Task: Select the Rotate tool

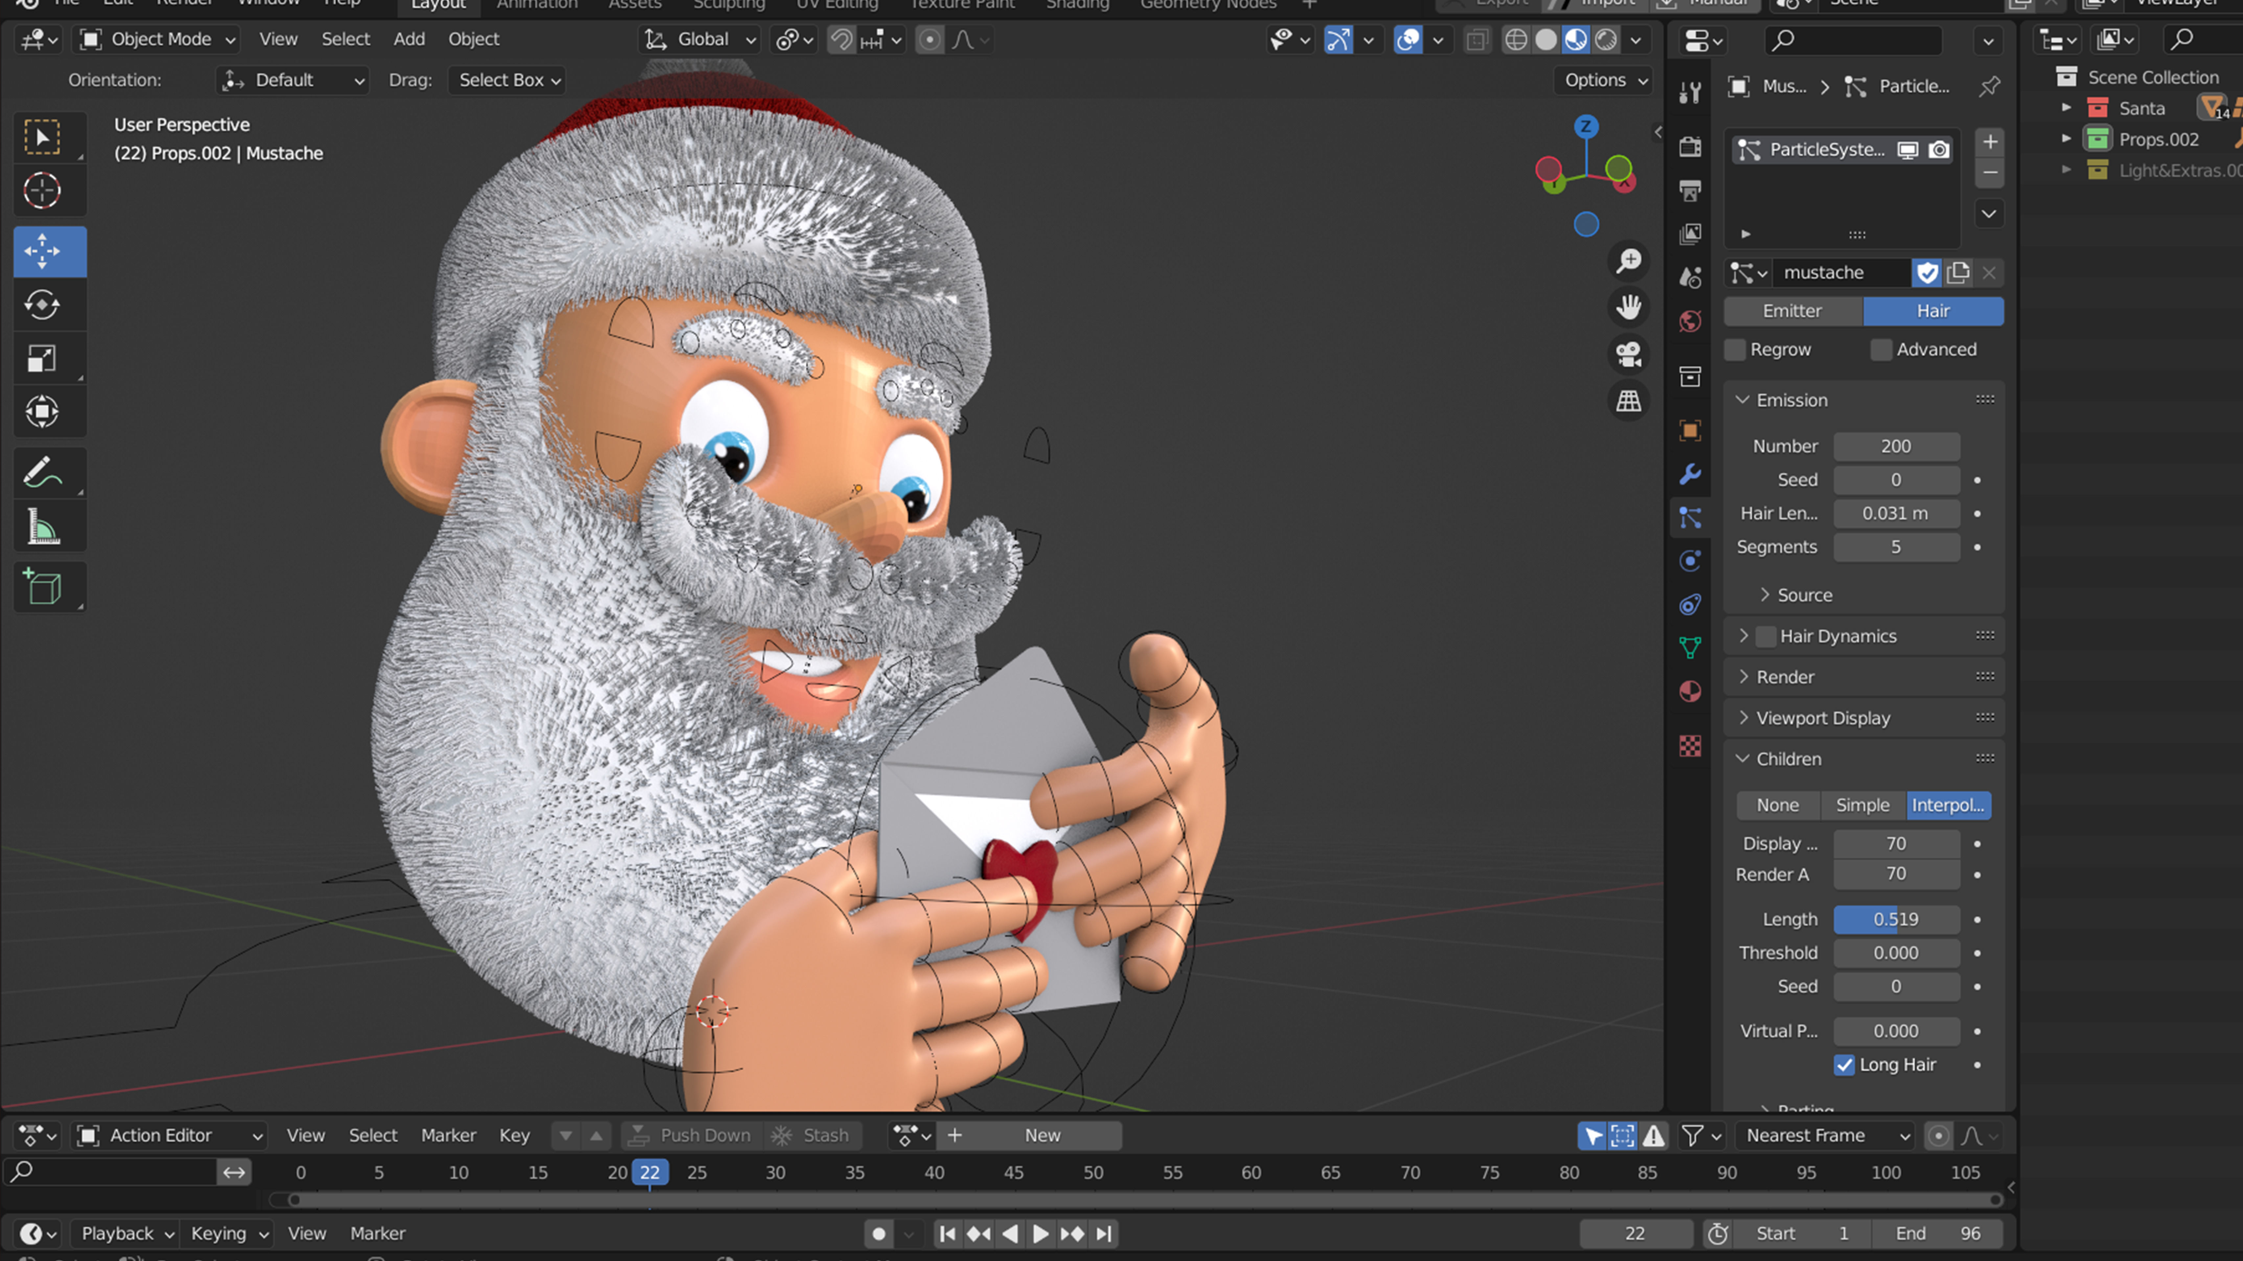Action: coord(42,305)
